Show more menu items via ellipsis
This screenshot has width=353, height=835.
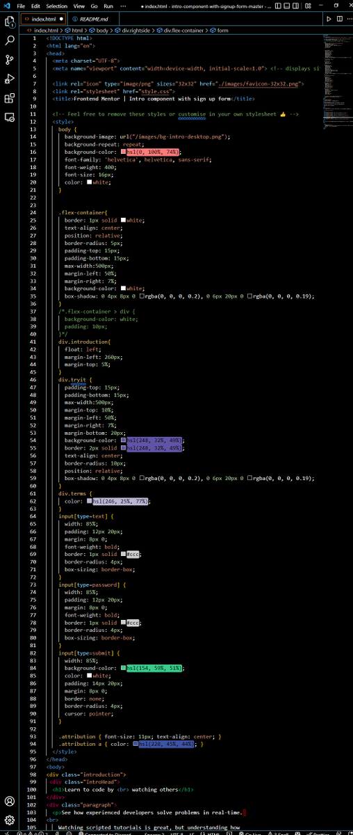122,6
